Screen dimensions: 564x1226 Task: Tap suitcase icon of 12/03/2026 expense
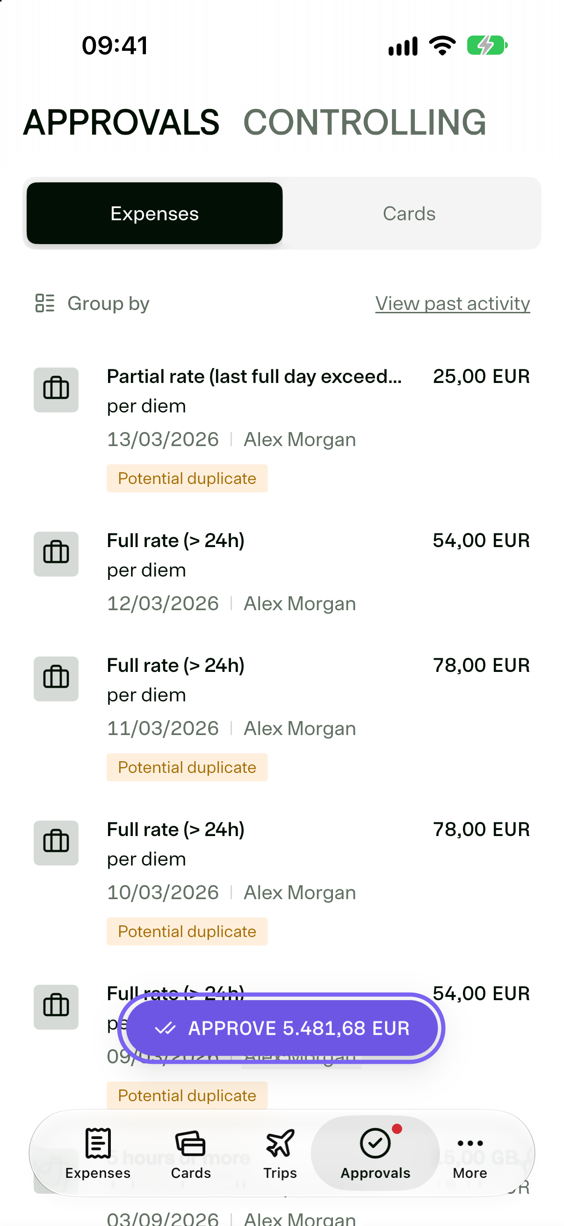[x=56, y=554]
